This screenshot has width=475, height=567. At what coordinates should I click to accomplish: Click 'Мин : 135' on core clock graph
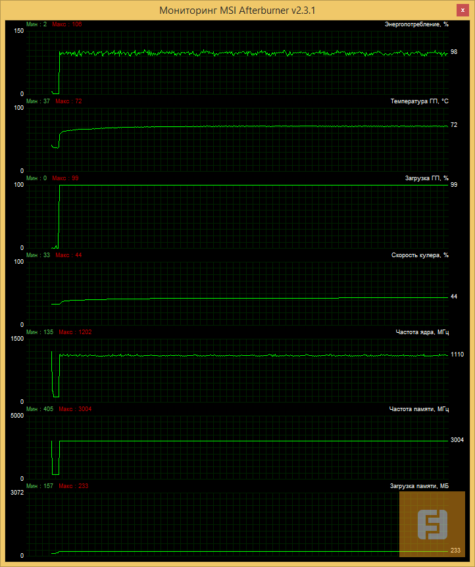click(x=39, y=332)
